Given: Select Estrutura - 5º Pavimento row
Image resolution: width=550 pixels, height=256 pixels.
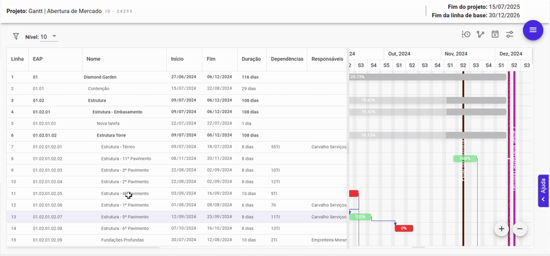Looking at the screenshot, I should pos(177,217).
